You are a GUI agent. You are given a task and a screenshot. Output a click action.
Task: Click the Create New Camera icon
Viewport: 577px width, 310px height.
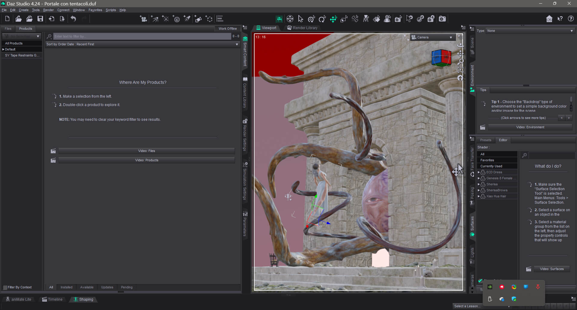143,19
